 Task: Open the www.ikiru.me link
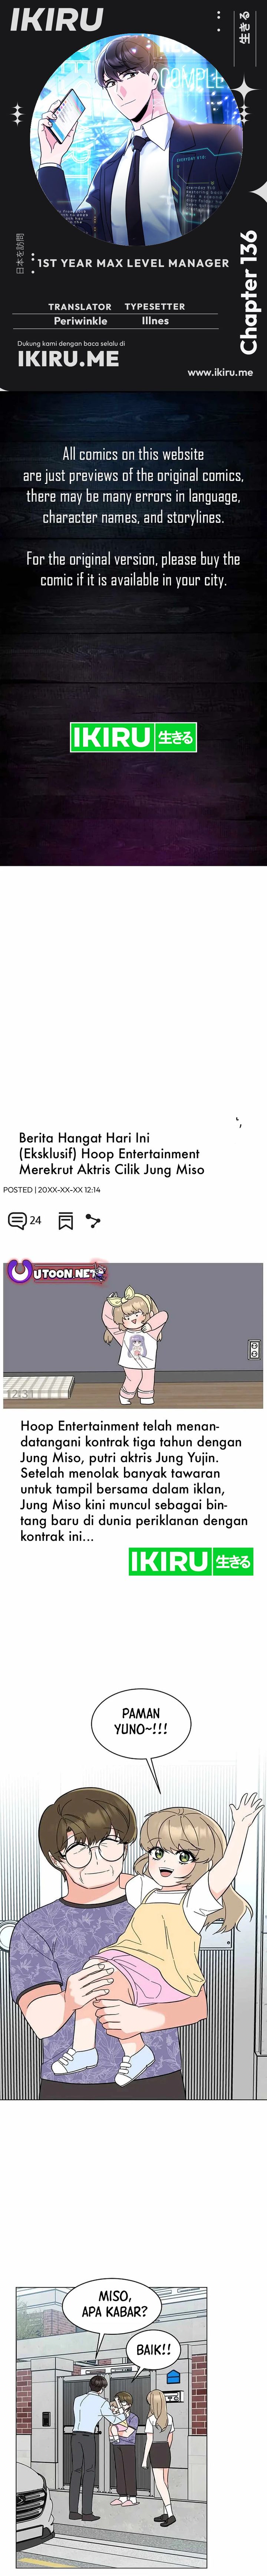pos(220,372)
